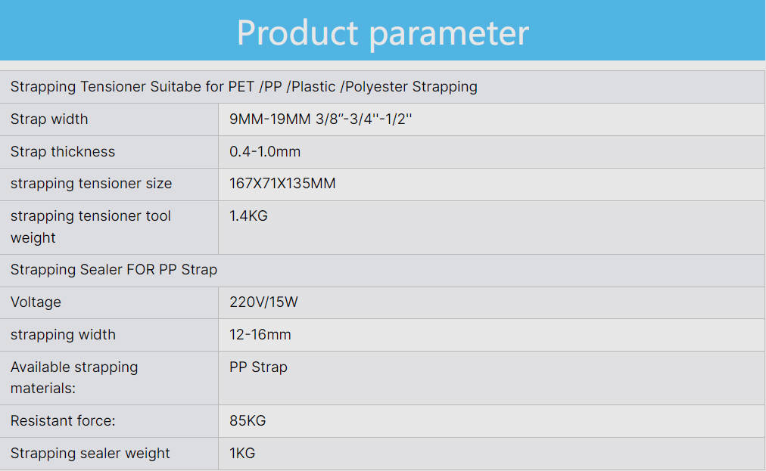Select the Strap width label cell

[x=49, y=119]
